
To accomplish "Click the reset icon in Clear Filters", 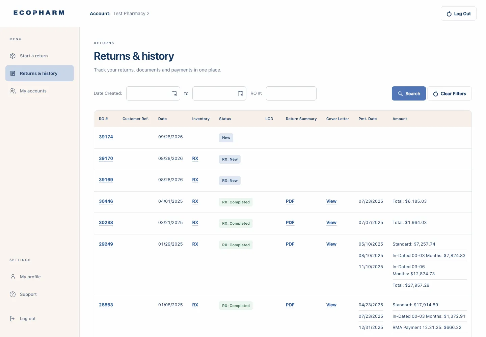I will 436,94.
